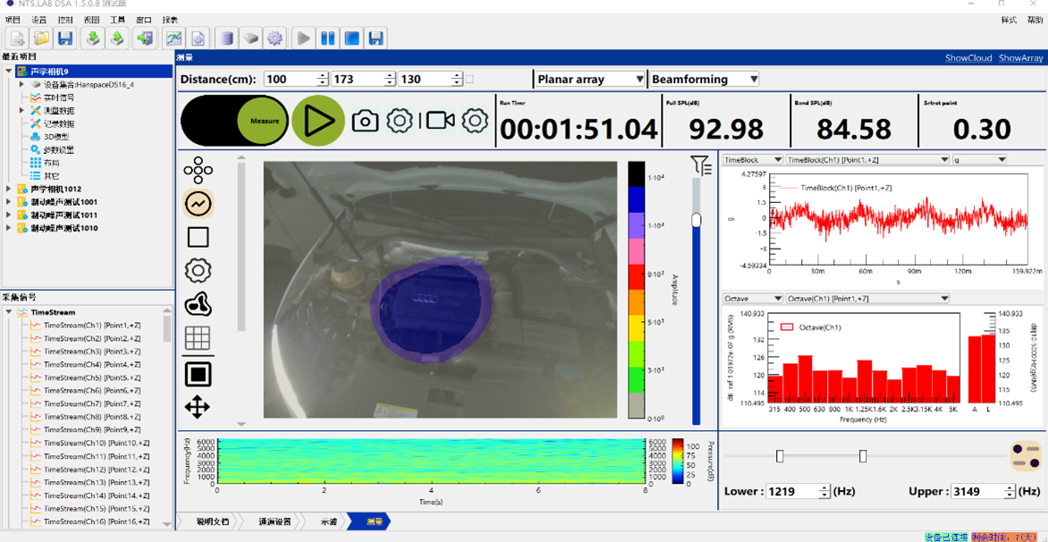Click the ShowCloud link

tap(968, 58)
